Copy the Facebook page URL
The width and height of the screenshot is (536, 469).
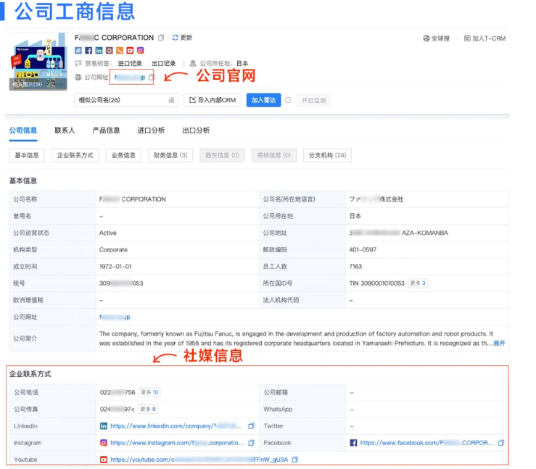501,443
